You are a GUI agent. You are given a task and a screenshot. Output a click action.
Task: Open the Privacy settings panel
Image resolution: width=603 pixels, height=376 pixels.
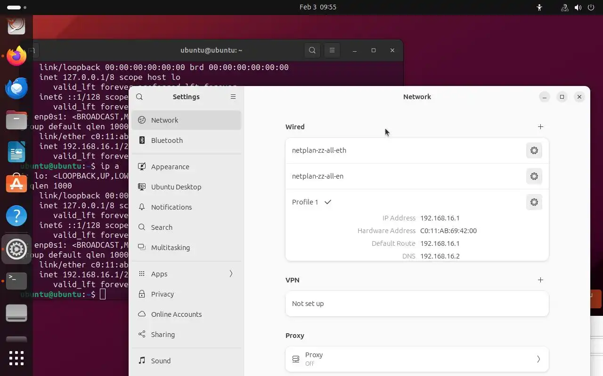click(187, 294)
